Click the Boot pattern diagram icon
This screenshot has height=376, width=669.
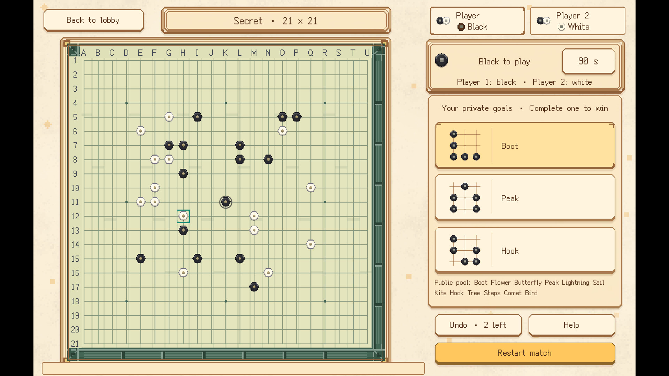pos(465,146)
